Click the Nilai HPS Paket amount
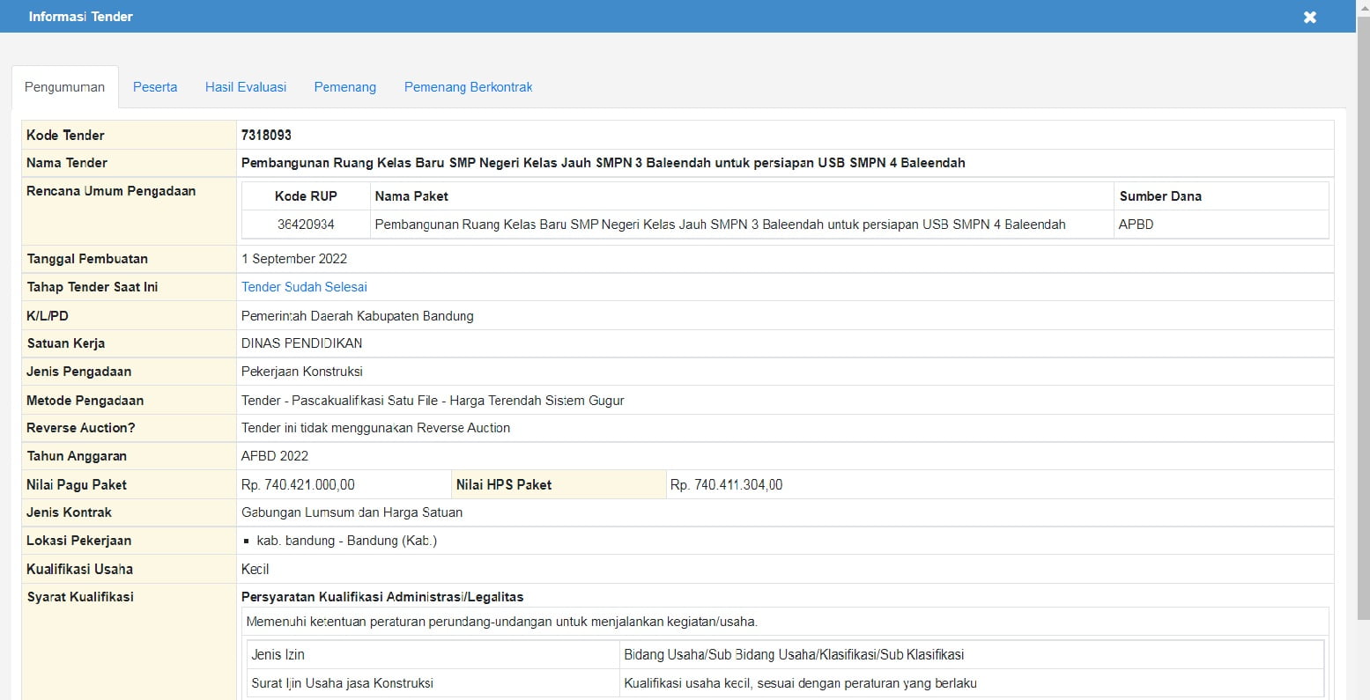1370x700 pixels. [x=726, y=484]
